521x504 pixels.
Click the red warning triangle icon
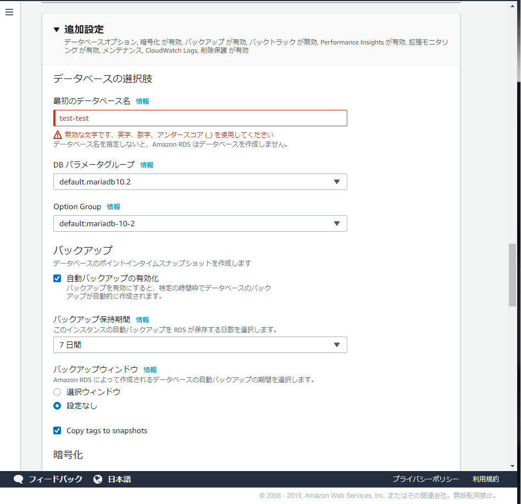point(58,135)
